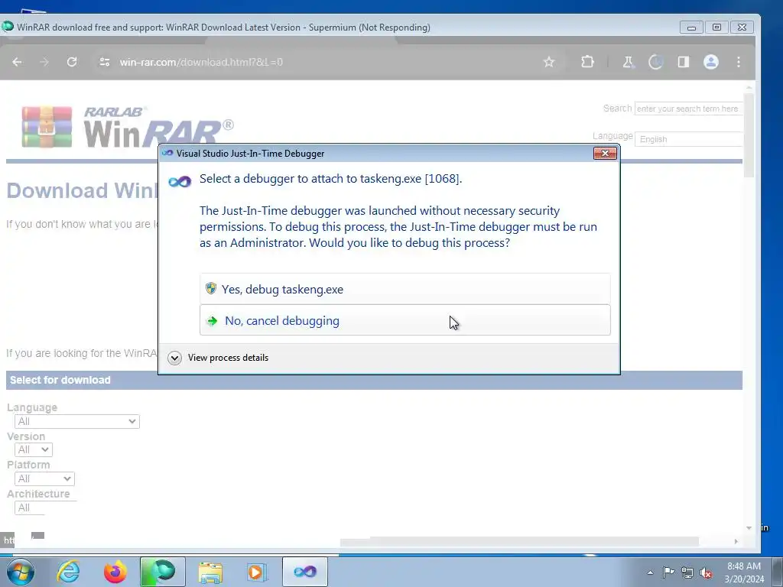Switch to Supermium in the taskbar
This screenshot has width=783, height=587.
coord(162,572)
